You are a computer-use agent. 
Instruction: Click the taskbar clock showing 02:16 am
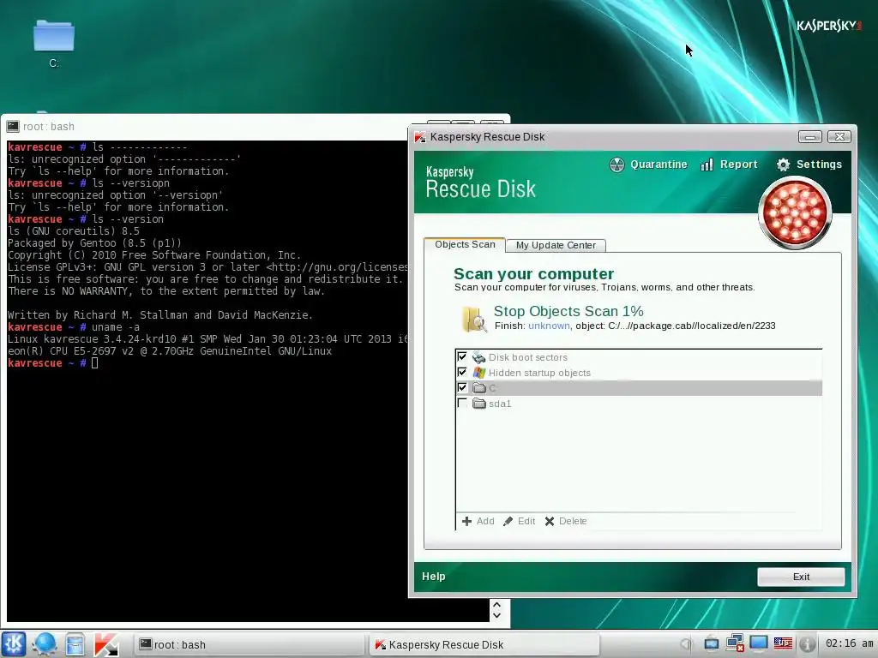pyautogui.click(x=849, y=643)
